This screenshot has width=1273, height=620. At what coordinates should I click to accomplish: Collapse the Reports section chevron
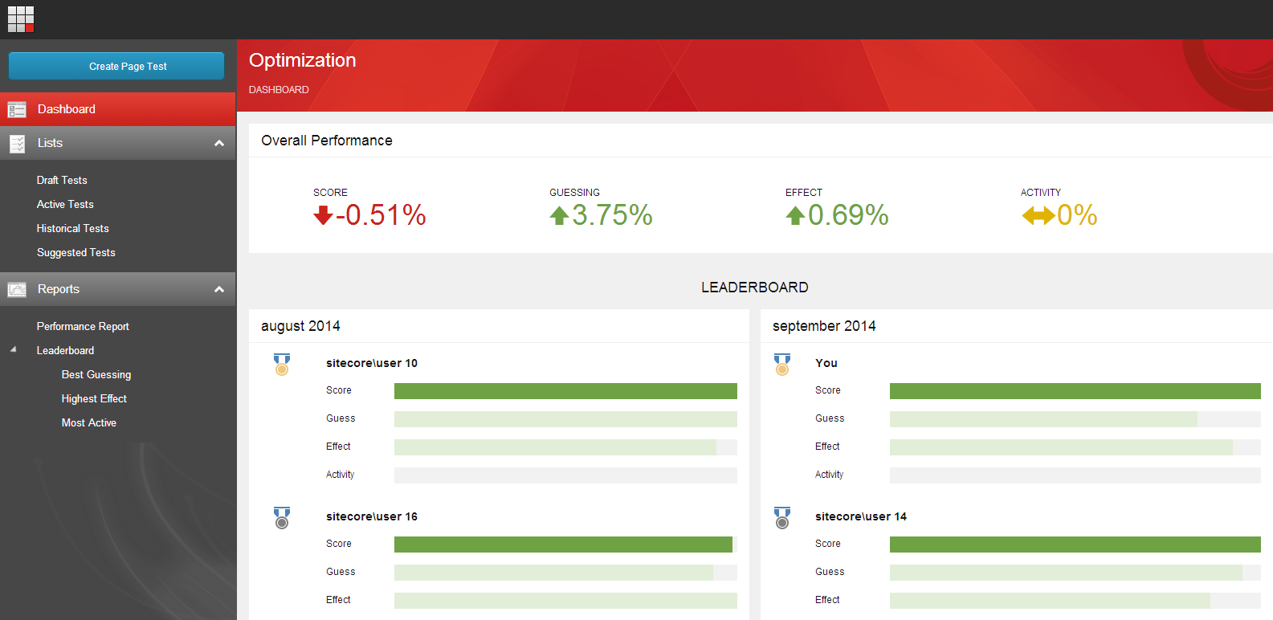point(219,290)
